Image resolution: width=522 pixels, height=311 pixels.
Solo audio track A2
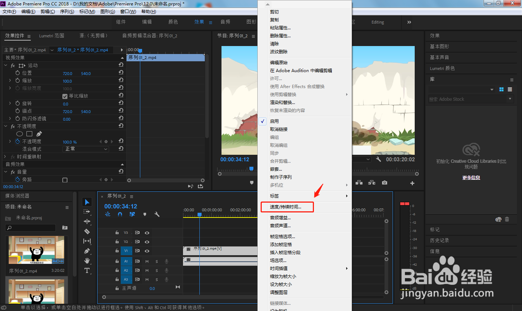157,270
